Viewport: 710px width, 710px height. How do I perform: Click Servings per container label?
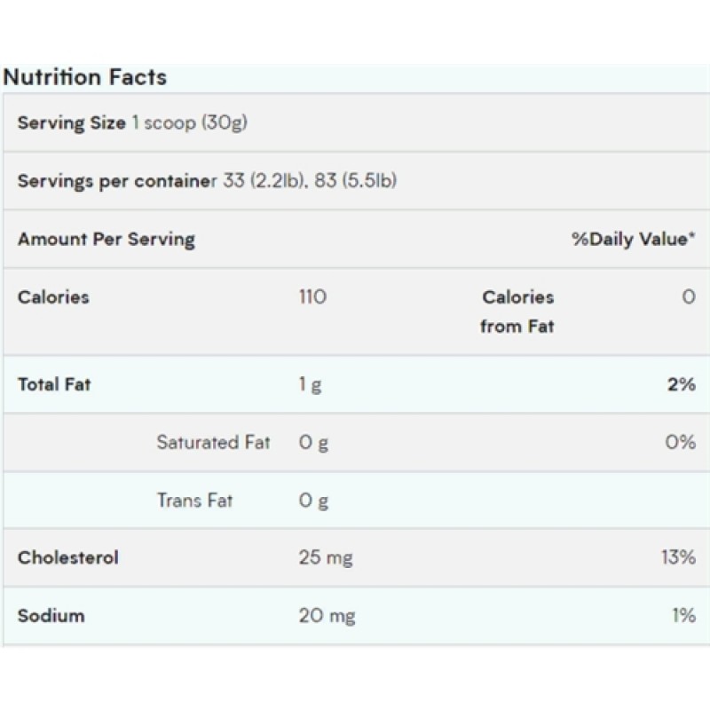(x=116, y=181)
